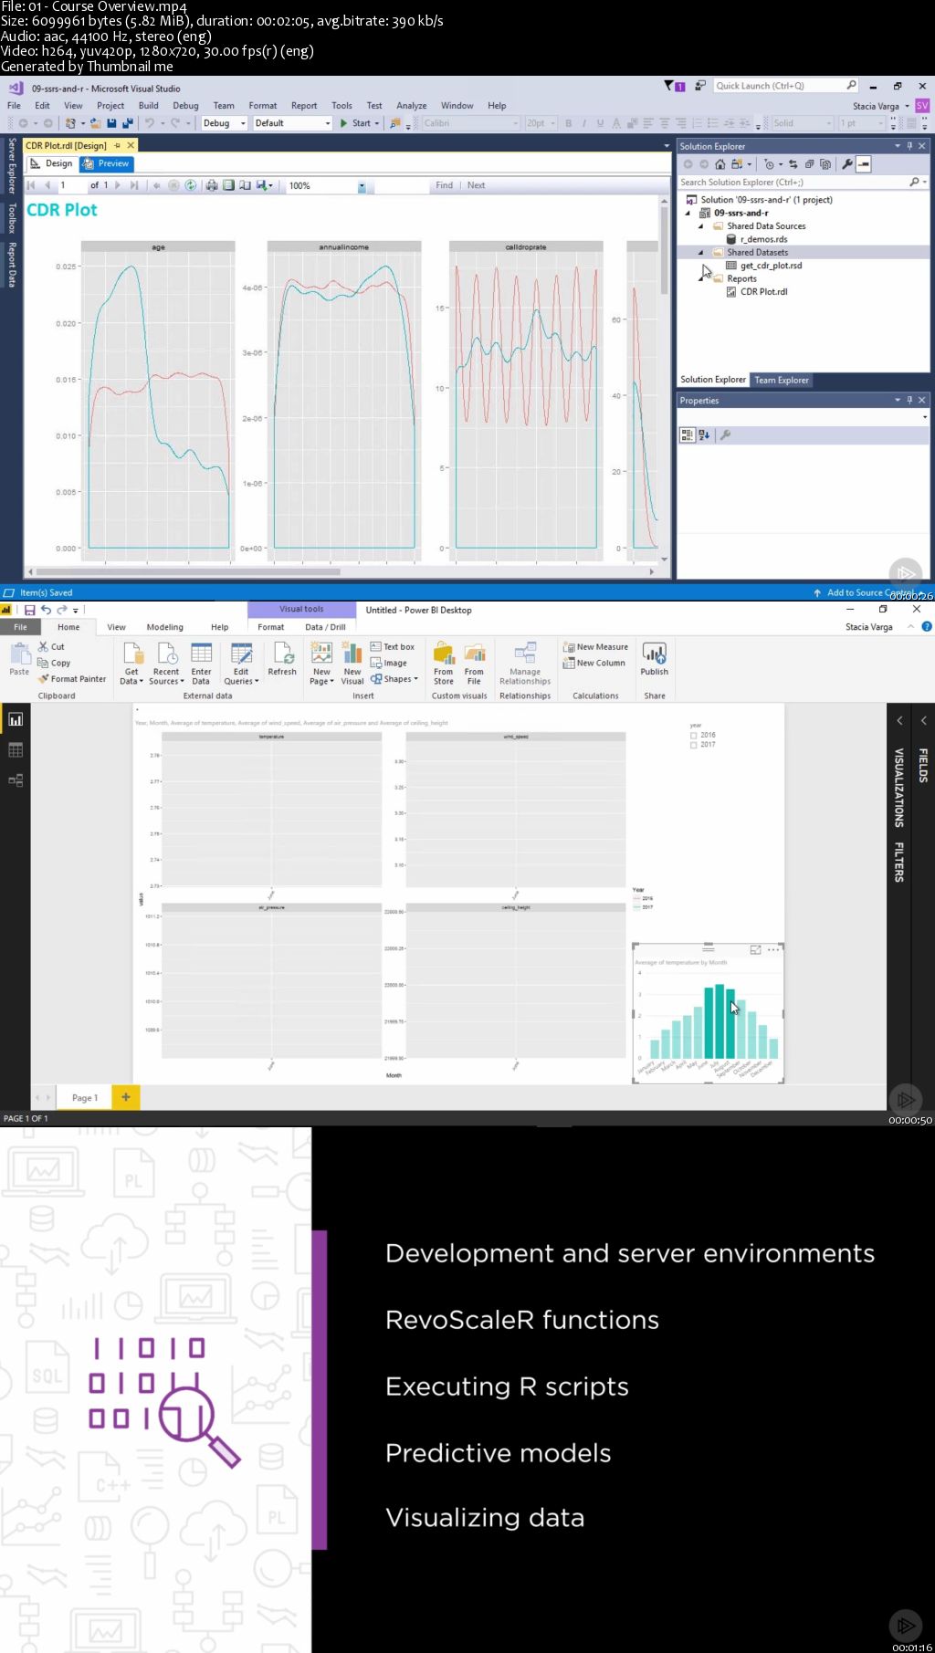Viewport: 935px width, 1653px height.
Task: Click the Text box insert button
Action: [x=393, y=647]
